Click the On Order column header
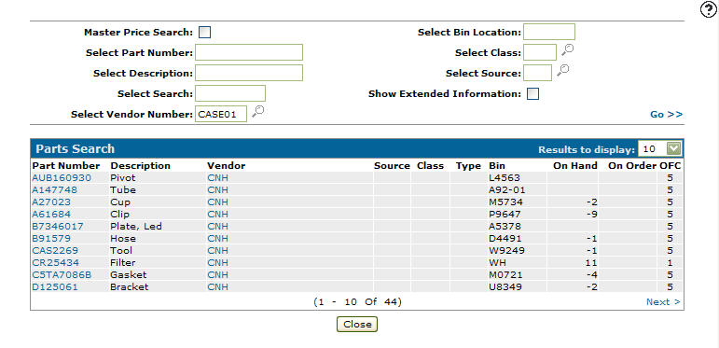 [x=632, y=165]
